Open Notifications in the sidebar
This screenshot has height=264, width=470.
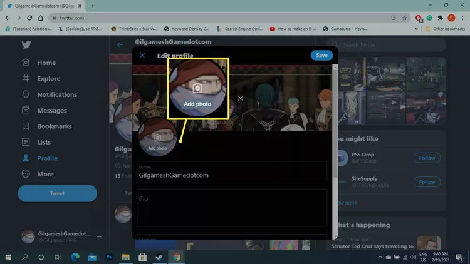point(50,94)
